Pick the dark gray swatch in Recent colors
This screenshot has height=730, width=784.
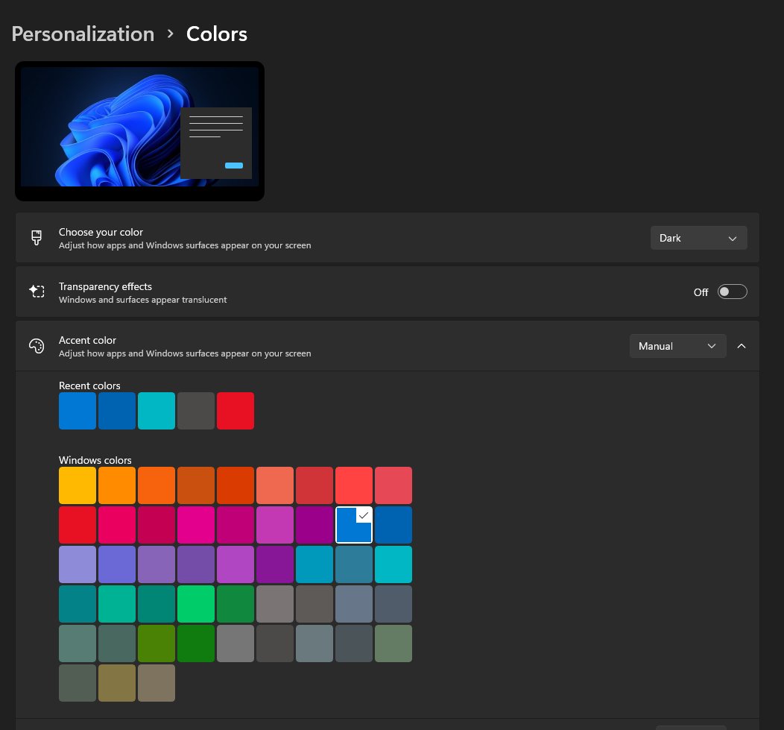click(x=196, y=411)
